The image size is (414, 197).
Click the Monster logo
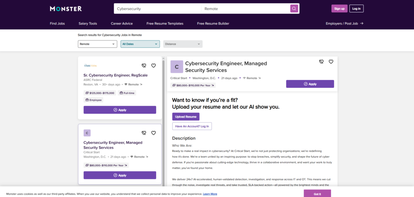point(65,8)
